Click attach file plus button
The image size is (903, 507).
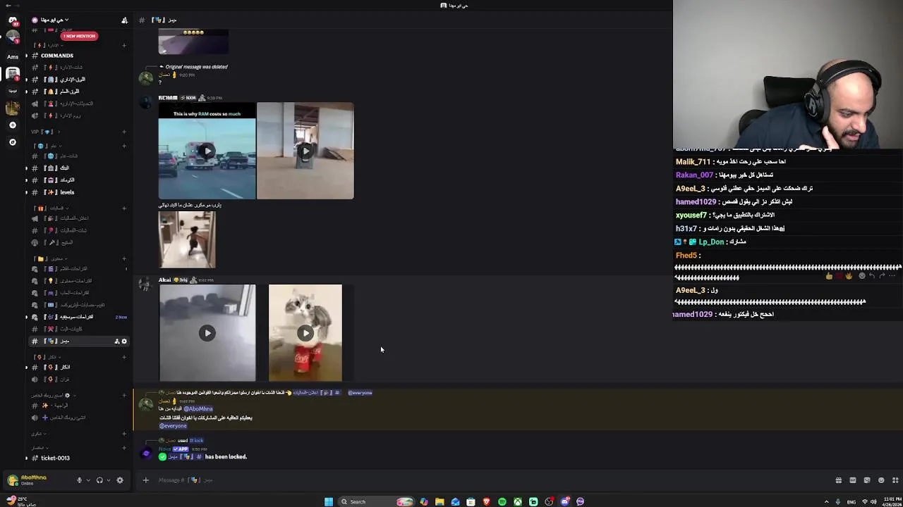click(x=145, y=480)
